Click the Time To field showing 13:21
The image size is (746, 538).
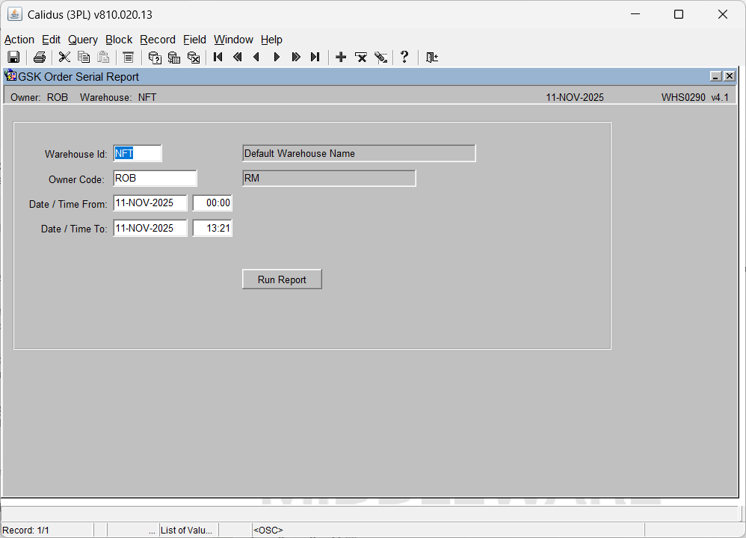(x=212, y=229)
